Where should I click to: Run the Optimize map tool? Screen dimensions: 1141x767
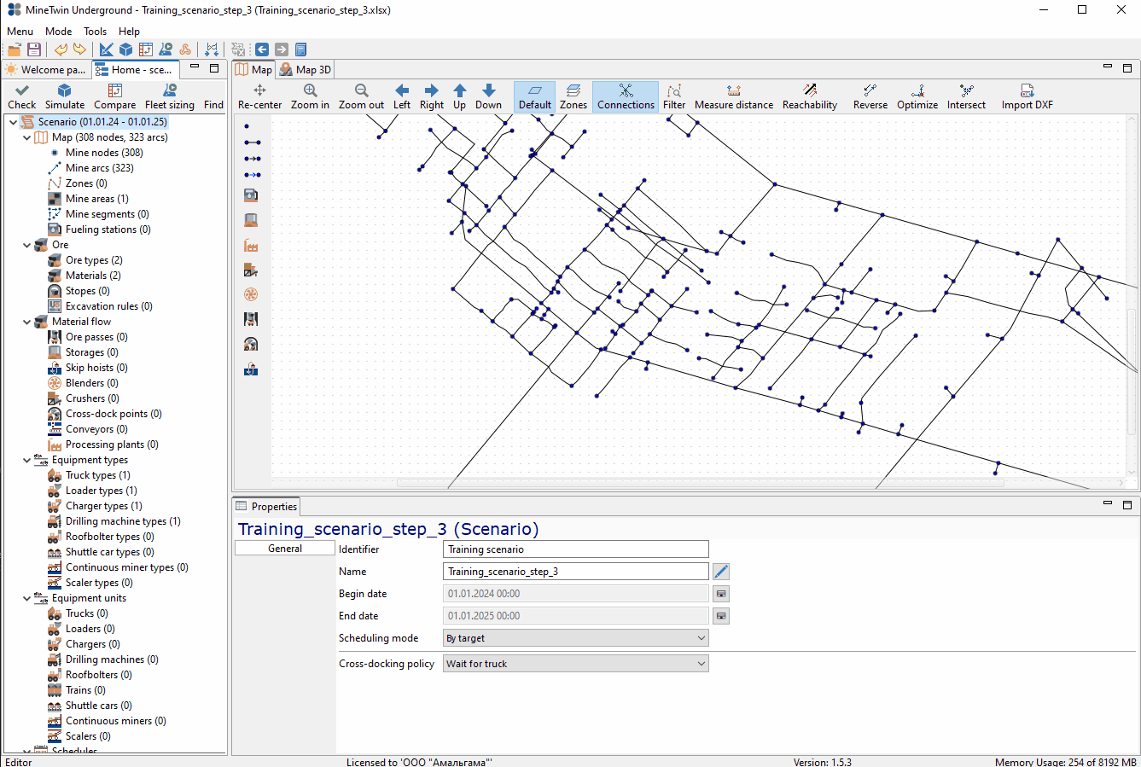(917, 96)
